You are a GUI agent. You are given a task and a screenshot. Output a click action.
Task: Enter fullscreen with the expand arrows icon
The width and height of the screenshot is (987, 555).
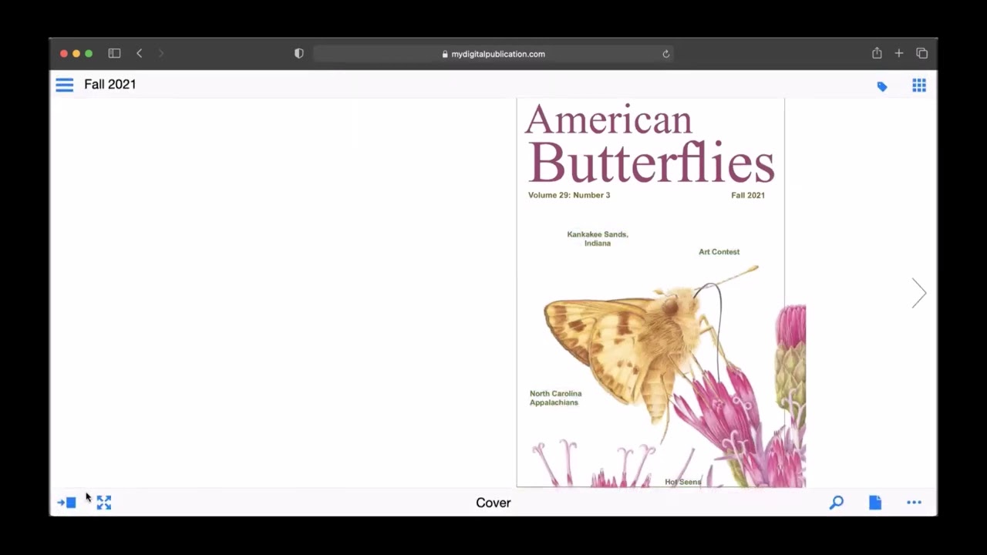(104, 503)
